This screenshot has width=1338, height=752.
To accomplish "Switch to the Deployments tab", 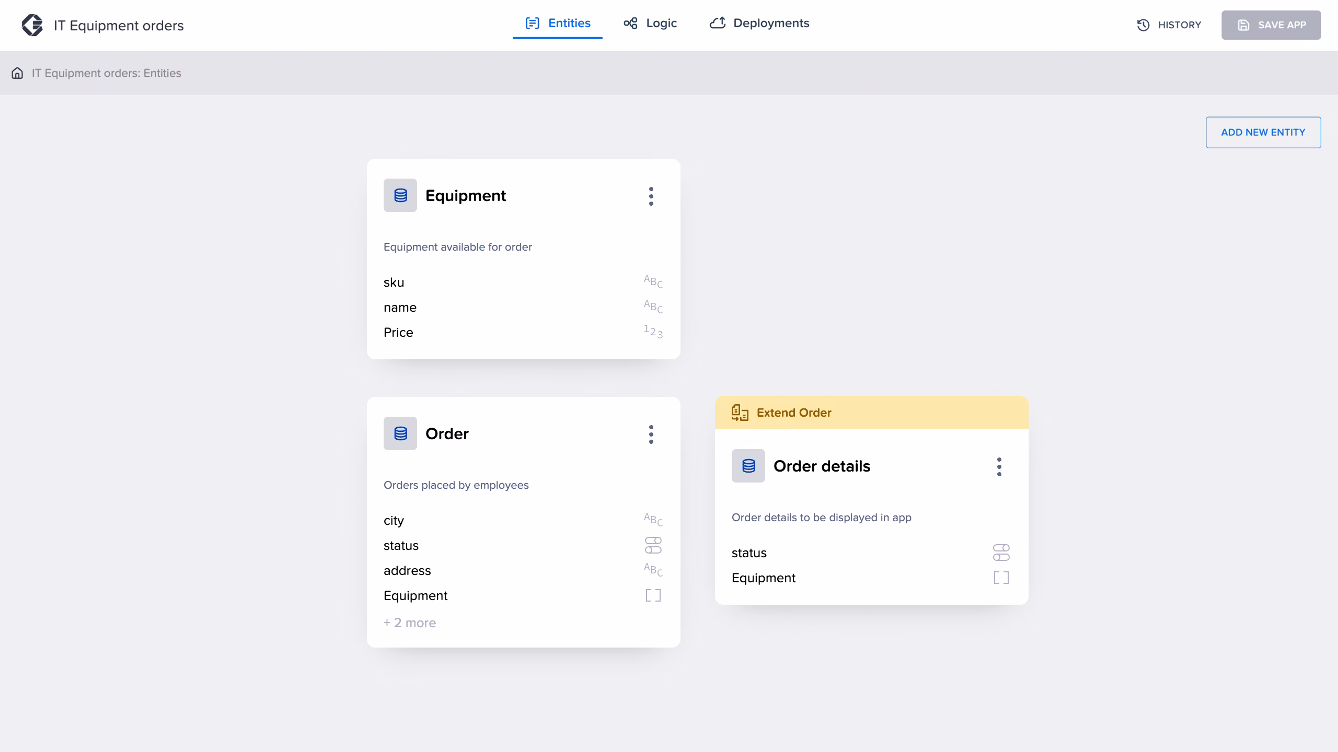I will coord(759,23).
